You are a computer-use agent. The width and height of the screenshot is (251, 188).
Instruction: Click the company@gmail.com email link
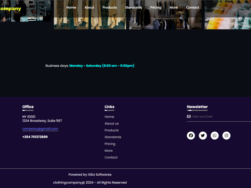tap(40, 129)
